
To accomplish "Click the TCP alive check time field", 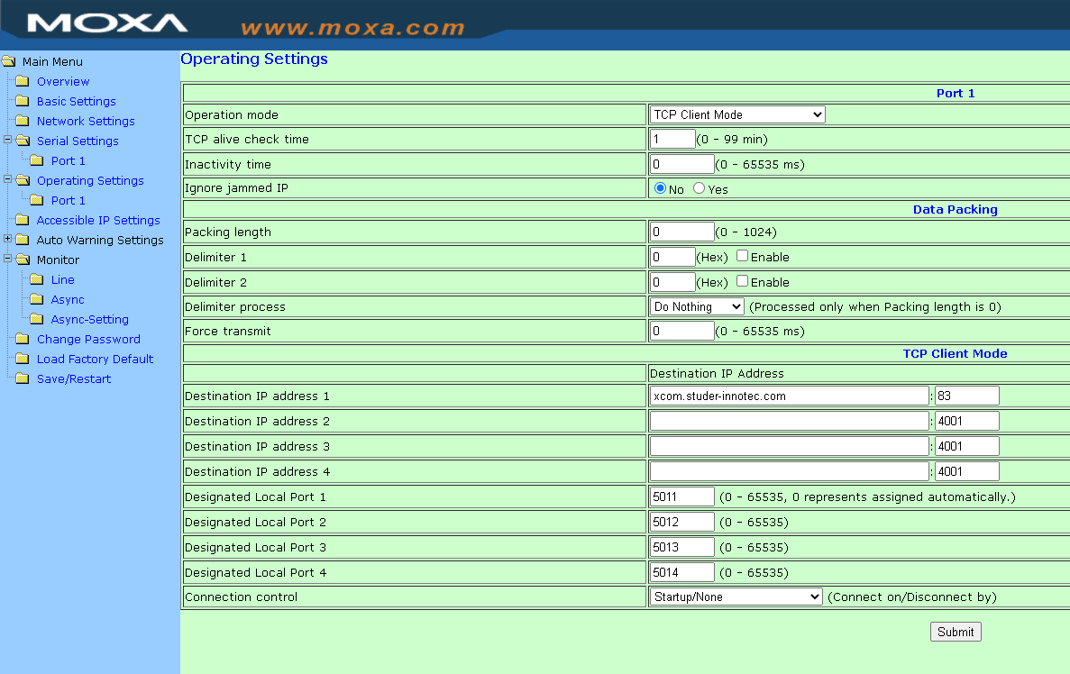I will click(x=672, y=139).
